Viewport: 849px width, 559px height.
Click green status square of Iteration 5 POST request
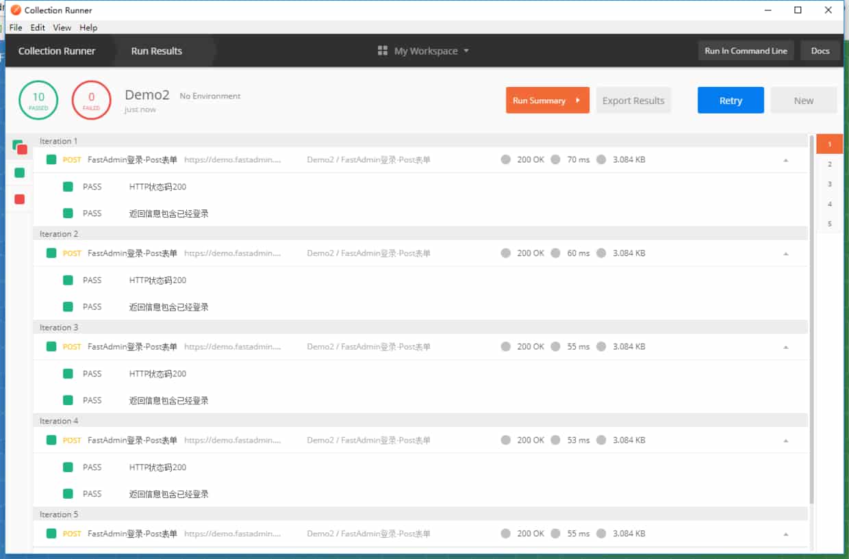(51, 534)
